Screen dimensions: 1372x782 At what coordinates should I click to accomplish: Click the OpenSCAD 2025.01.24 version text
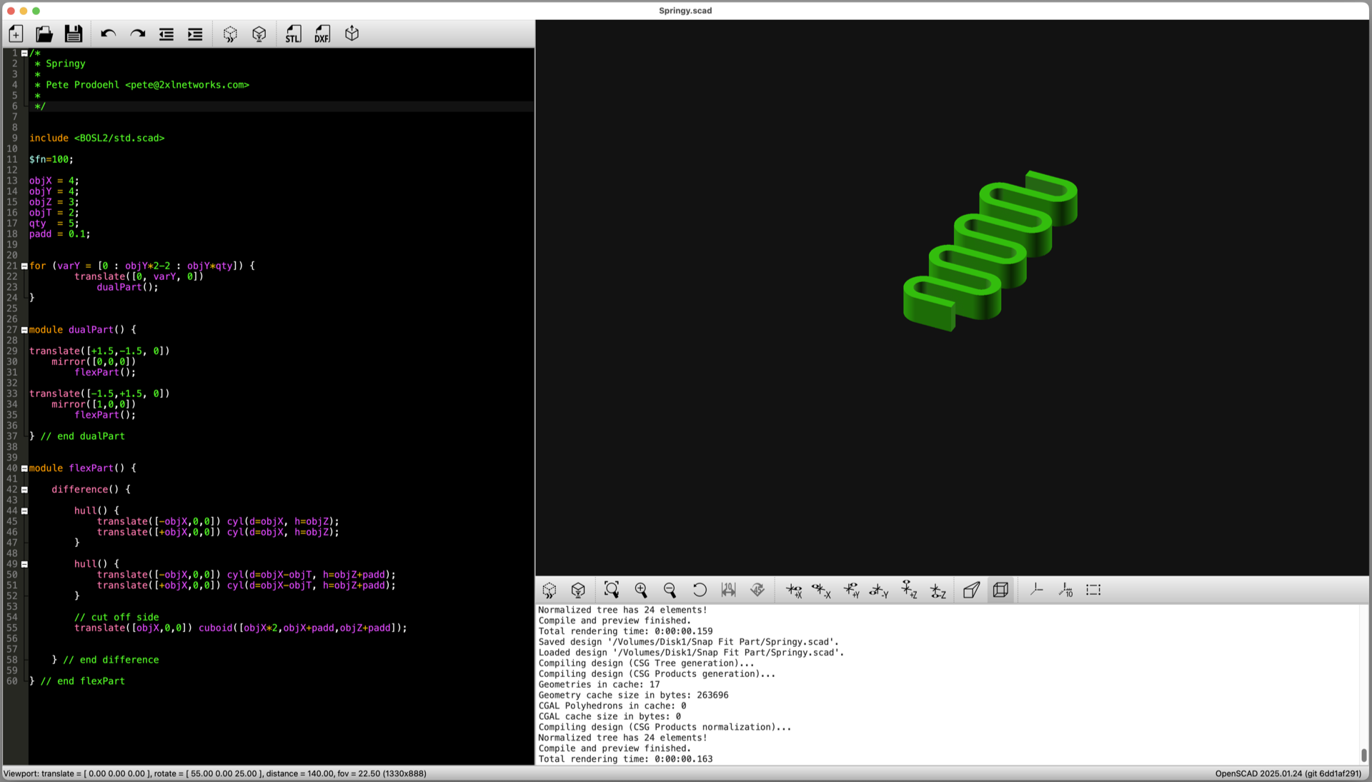click(x=1288, y=773)
